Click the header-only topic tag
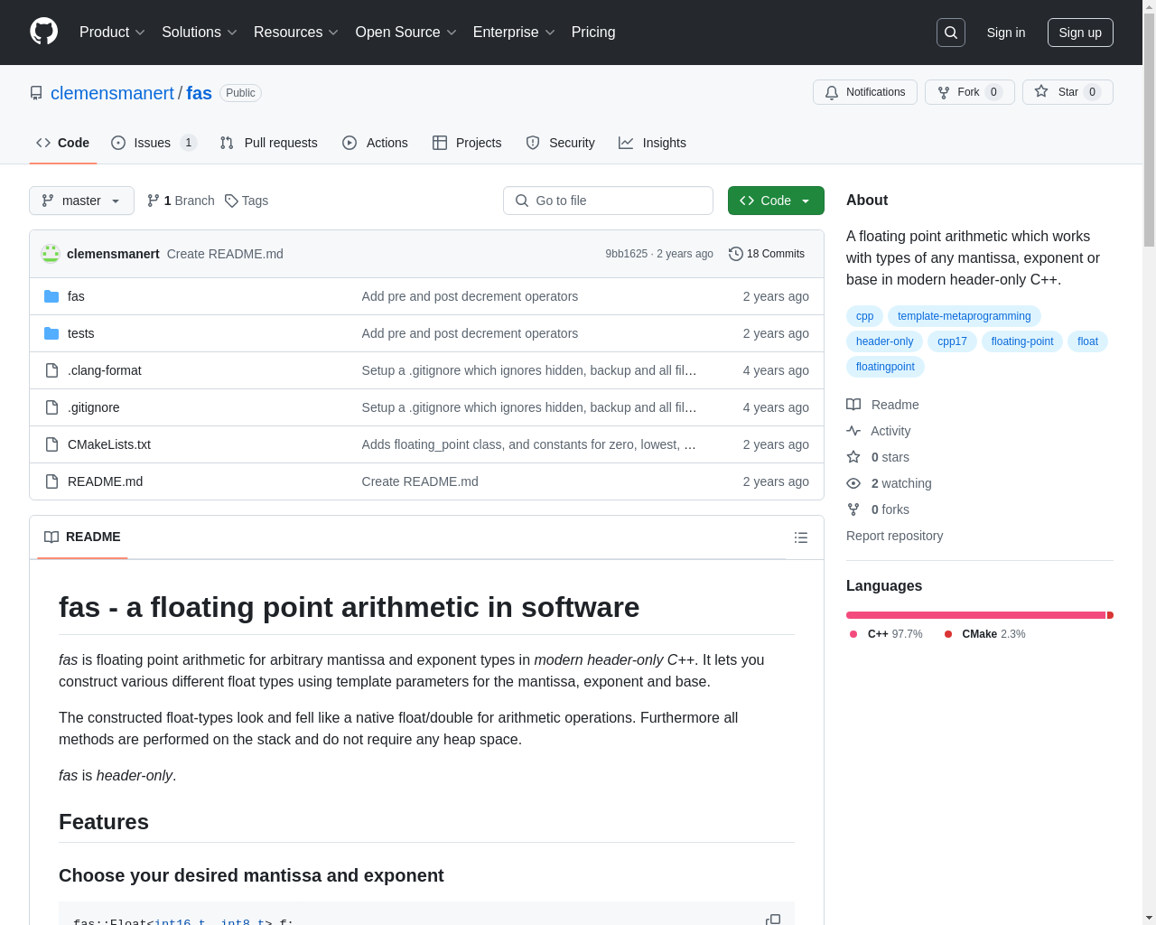Viewport: 1156px width, 925px height. tap(884, 341)
